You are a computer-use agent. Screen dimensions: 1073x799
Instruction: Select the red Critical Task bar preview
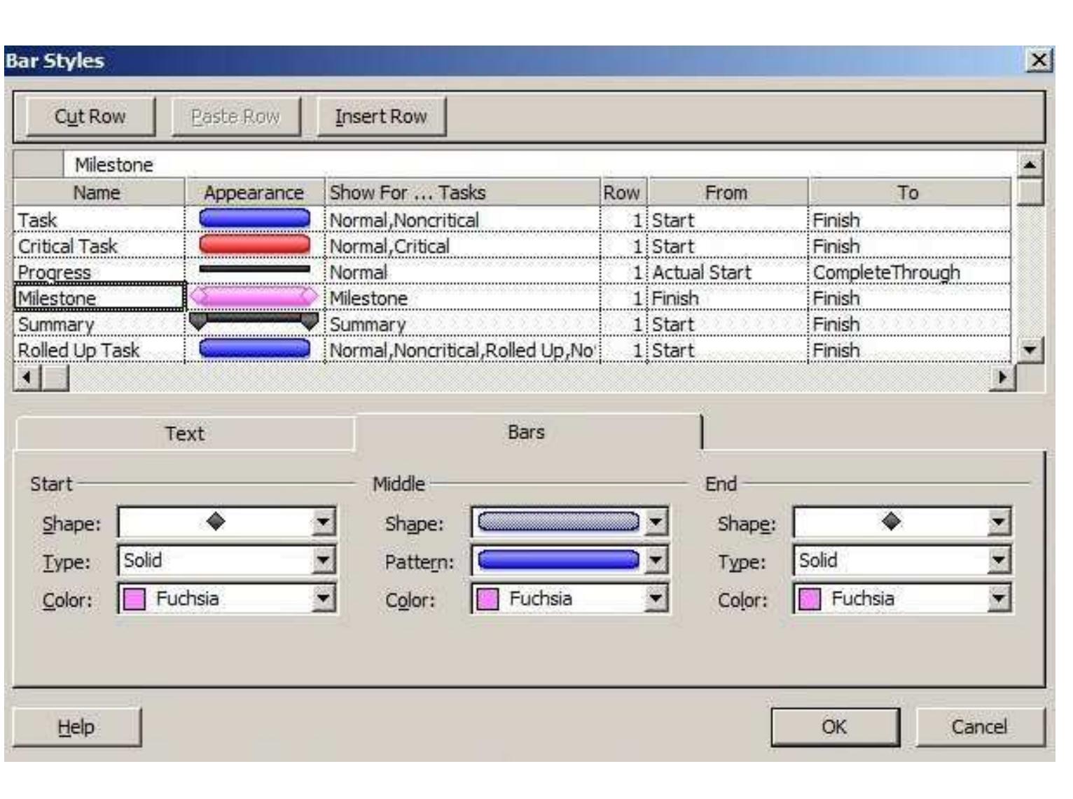[254, 245]
